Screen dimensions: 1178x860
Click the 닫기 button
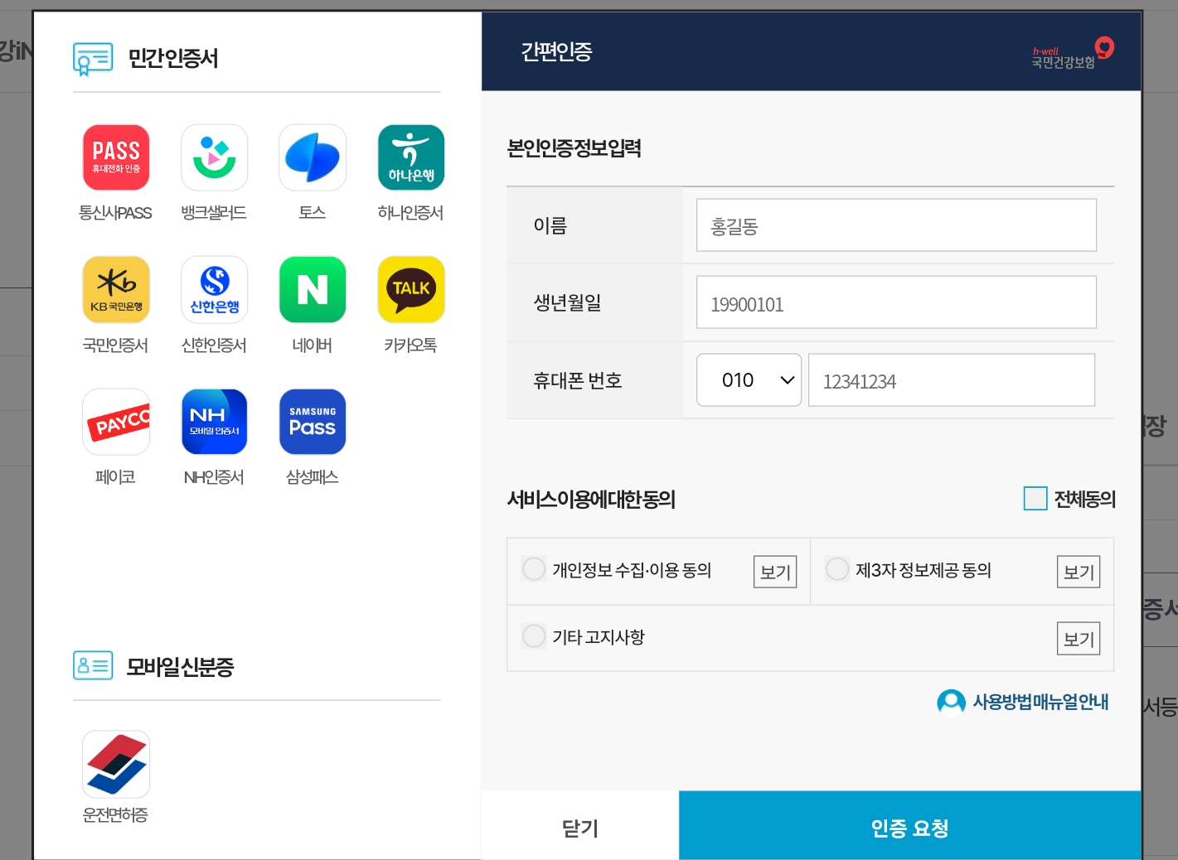(580, 827)
